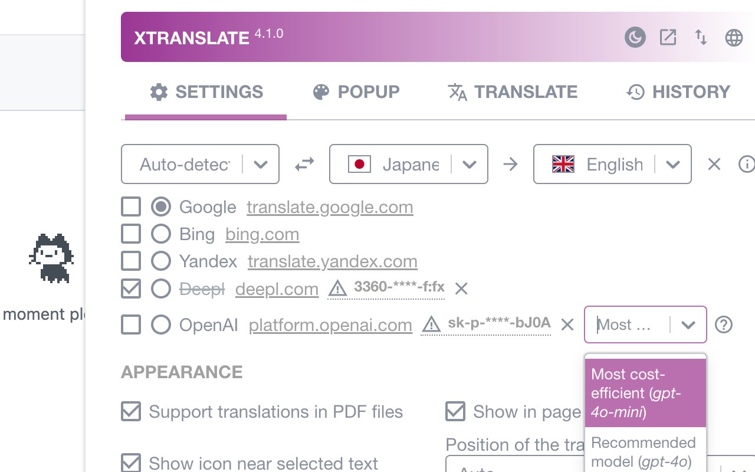Choose Recommended model gpt-4o option
This screenshot has width=755, height=472.
point(645,451)
